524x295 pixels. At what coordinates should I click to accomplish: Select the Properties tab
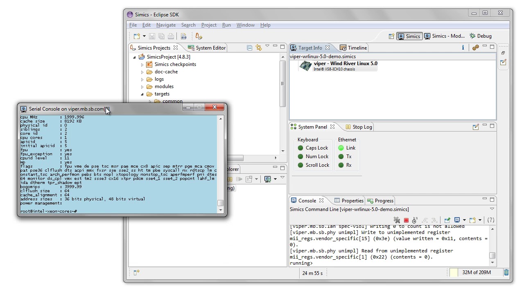click(349, 201)
